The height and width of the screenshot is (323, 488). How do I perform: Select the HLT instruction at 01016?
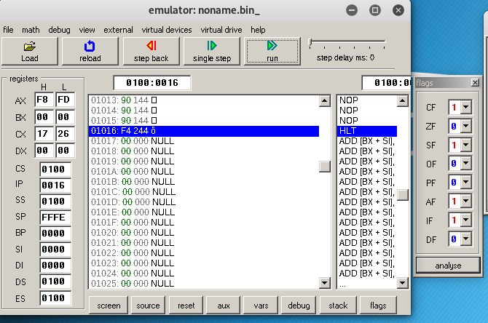coord(204,130)
